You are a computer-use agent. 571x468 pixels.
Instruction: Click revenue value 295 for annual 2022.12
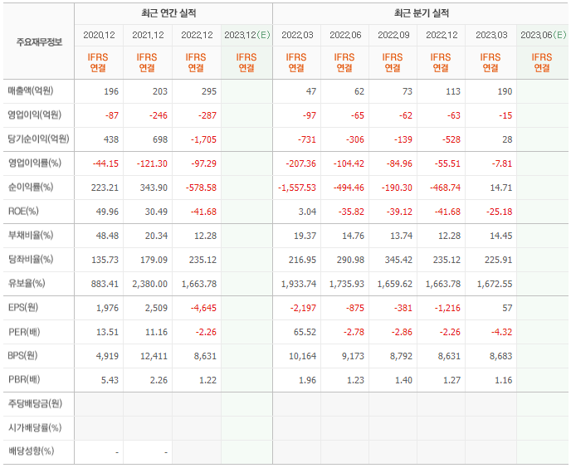[209, 91]
